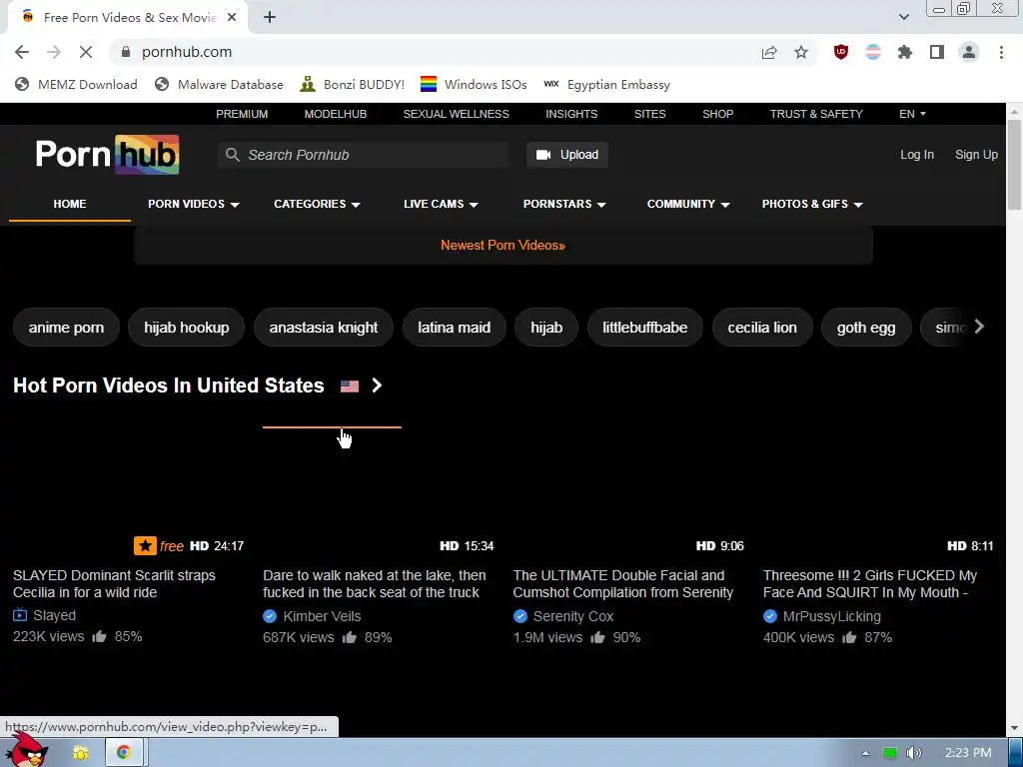Expand the PHOTOS & GIFS dropdown menu
Screen dimensions: 1023x767
click(x=812, y=204)
